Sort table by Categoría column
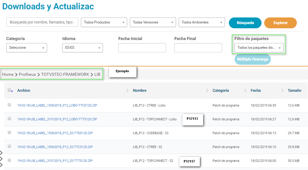Screen dimensions: 308x170 point(221,90)
